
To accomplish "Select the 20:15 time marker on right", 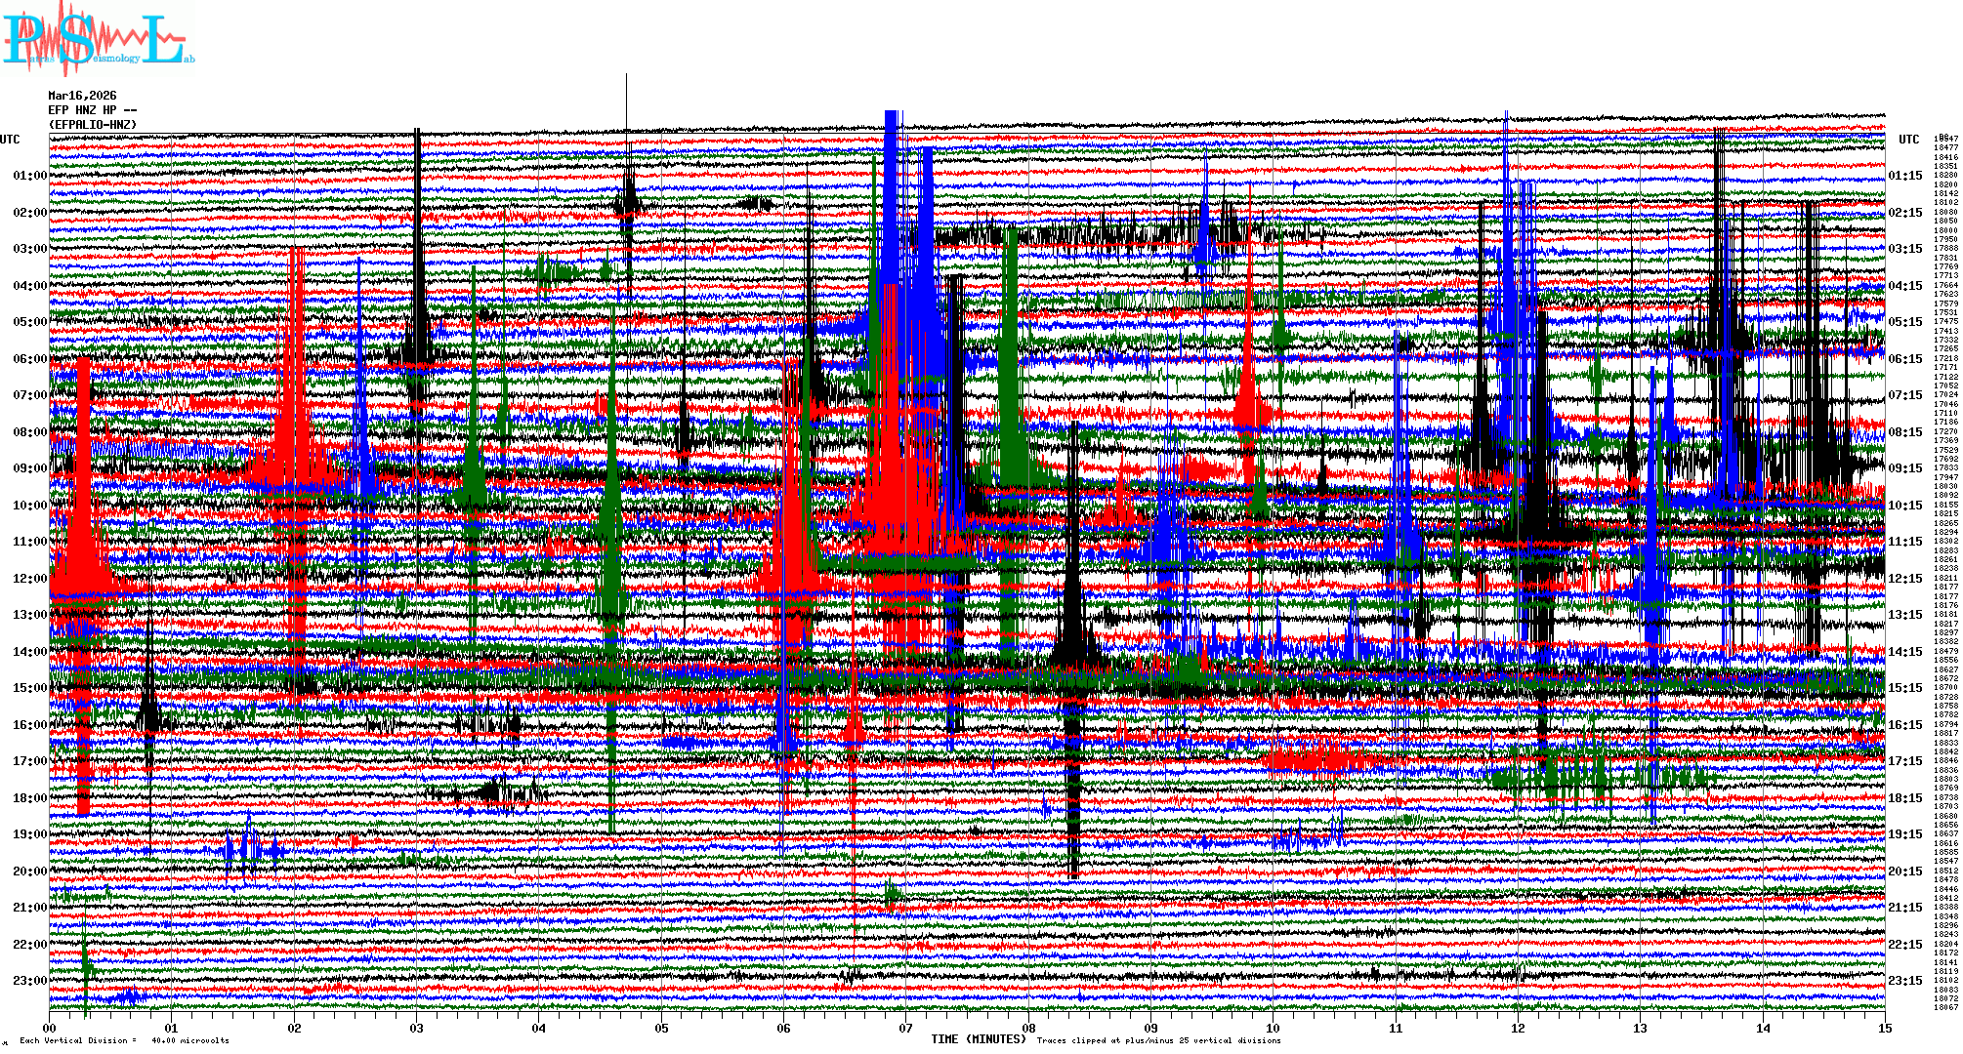I will click(1904, 872).
